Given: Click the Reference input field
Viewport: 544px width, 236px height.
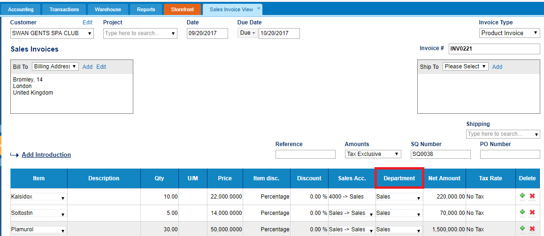Looking at the screenshot, I should pyautogui.click(x=305, y=154).
